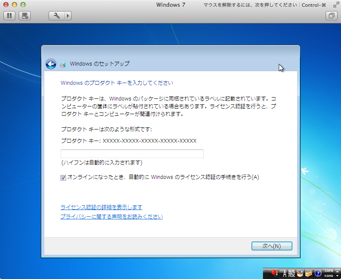This screenshot has width=341, height=279.
Task: Open the VM snapshot button
Action: point(25,16)
